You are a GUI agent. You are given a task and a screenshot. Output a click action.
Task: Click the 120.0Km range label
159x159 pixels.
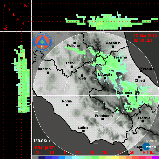[41, 141]
